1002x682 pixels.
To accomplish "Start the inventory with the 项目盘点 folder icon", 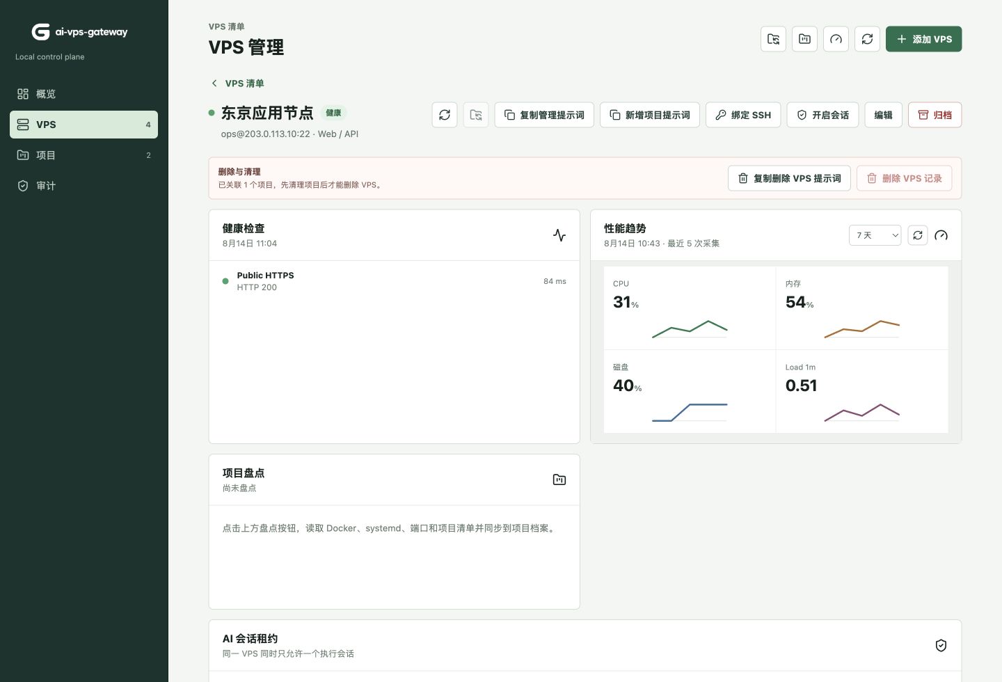I will click(x=559, y=479).
